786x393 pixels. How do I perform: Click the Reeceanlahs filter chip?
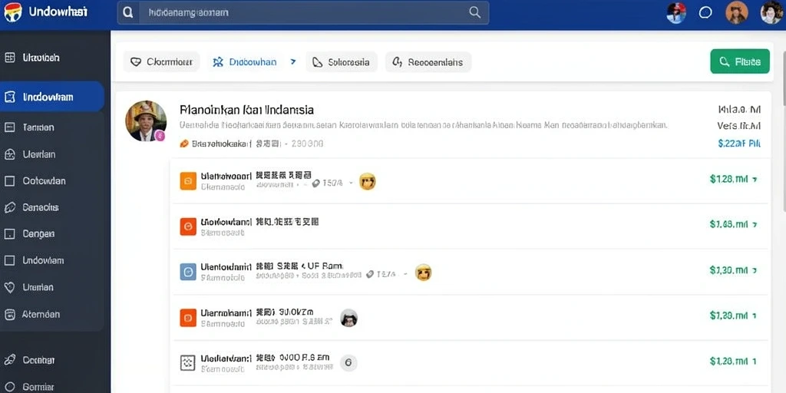pos(428,62)
